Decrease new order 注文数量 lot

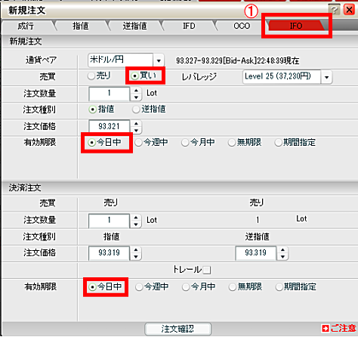pos(136,97)
